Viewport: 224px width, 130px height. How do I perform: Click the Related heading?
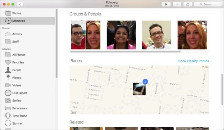(77, 122)
